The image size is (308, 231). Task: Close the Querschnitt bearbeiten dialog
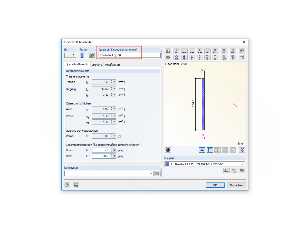[x=244, y=42]
